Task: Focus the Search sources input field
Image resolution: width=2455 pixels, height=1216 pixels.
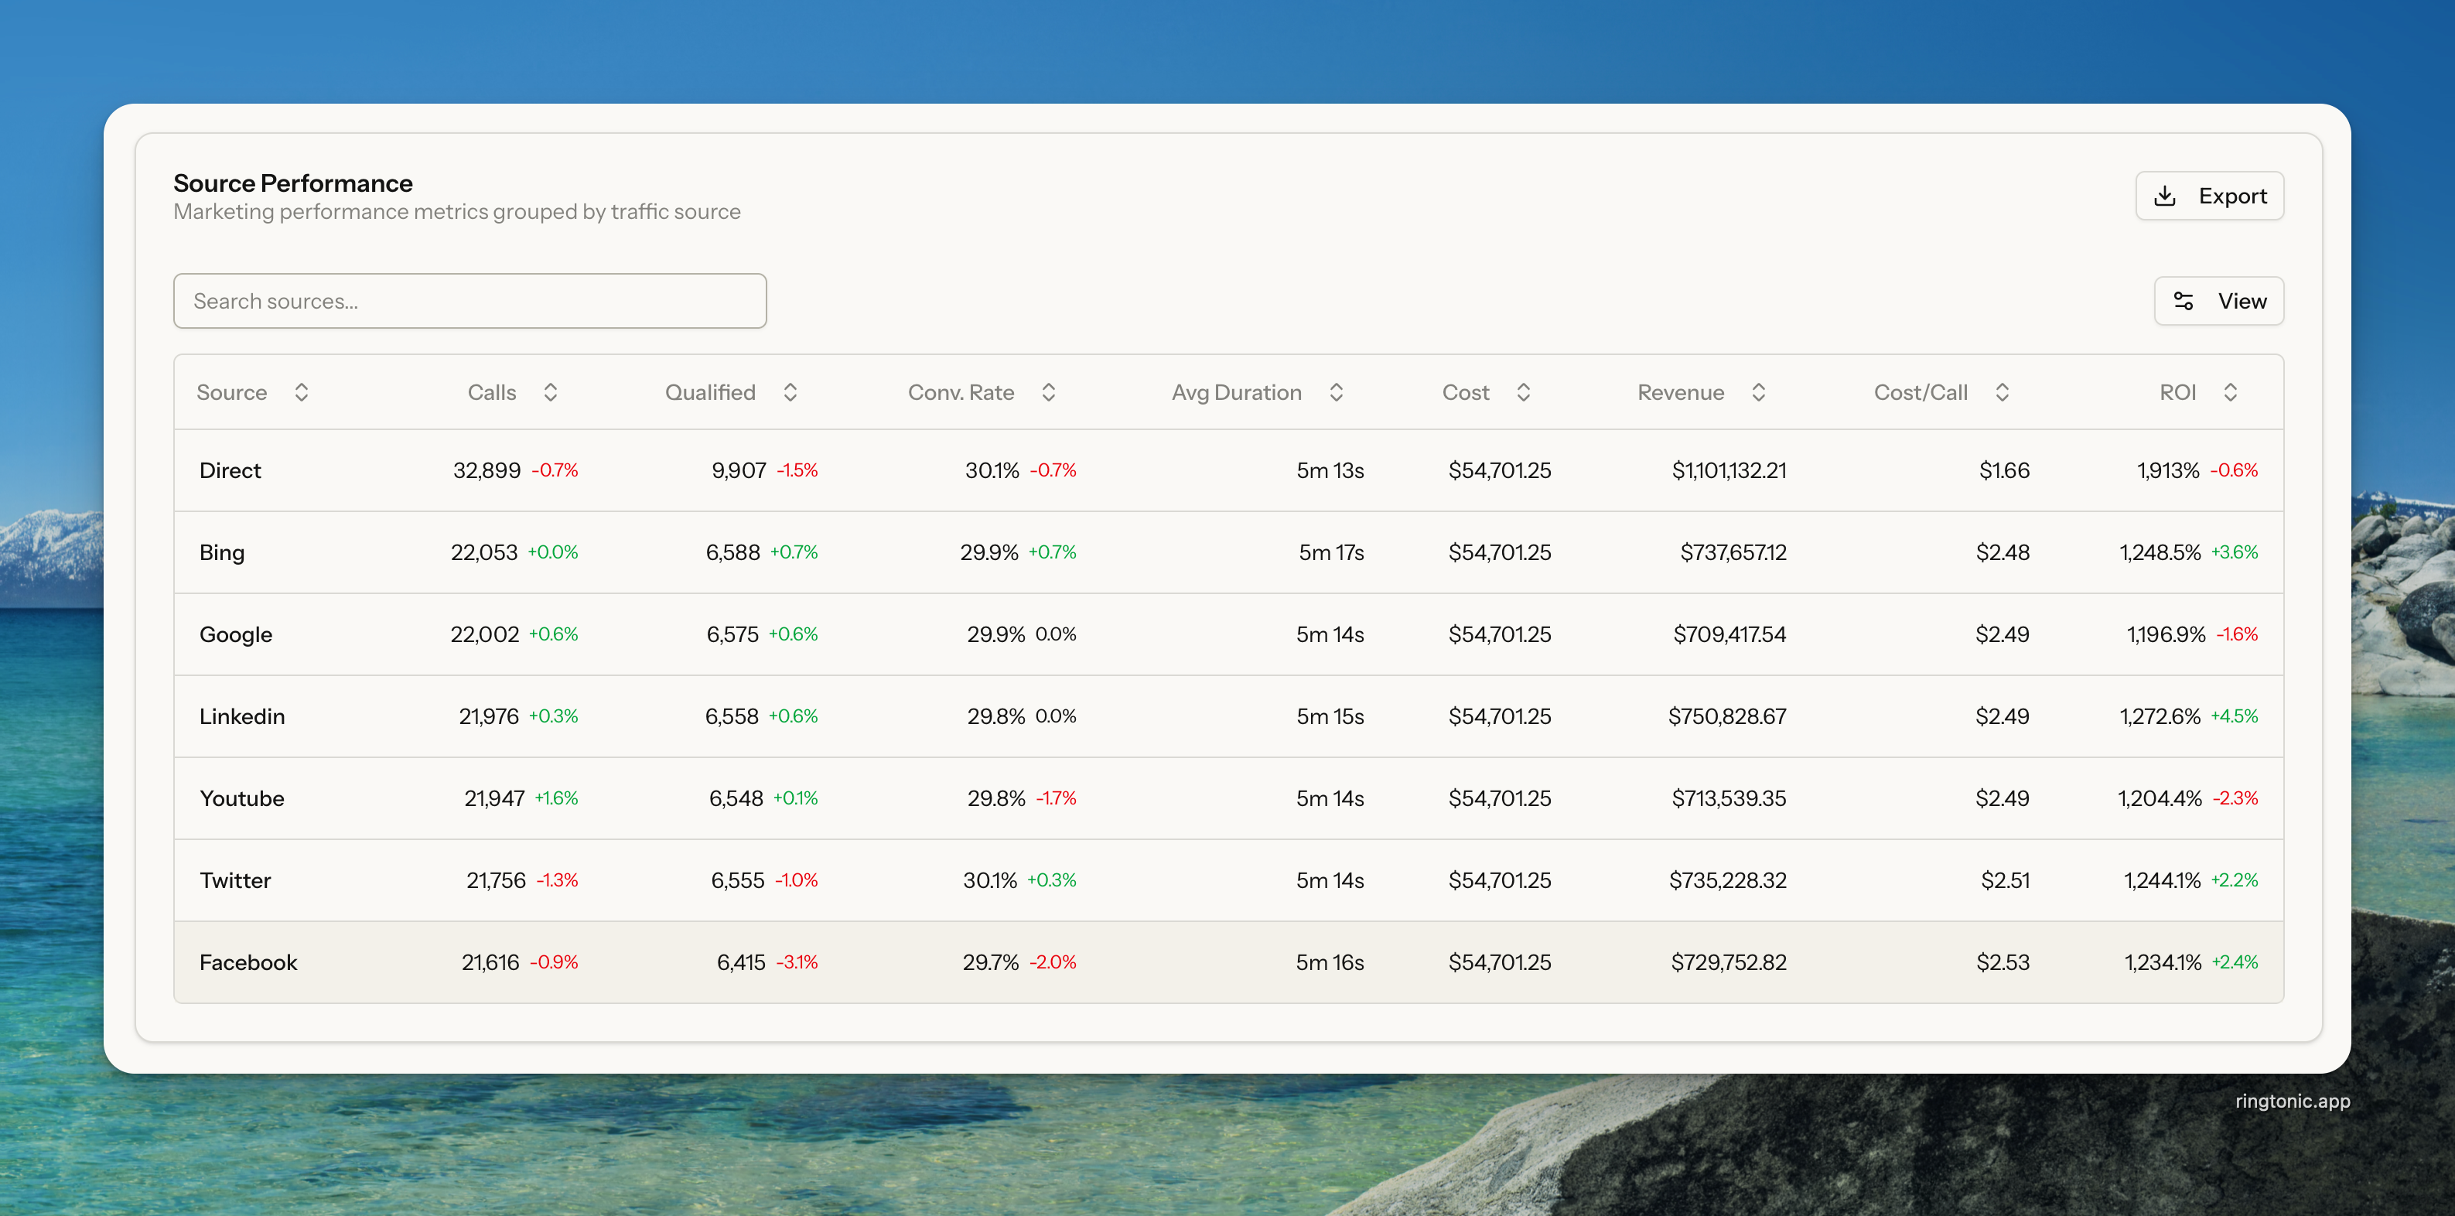Action: point(469,301)
